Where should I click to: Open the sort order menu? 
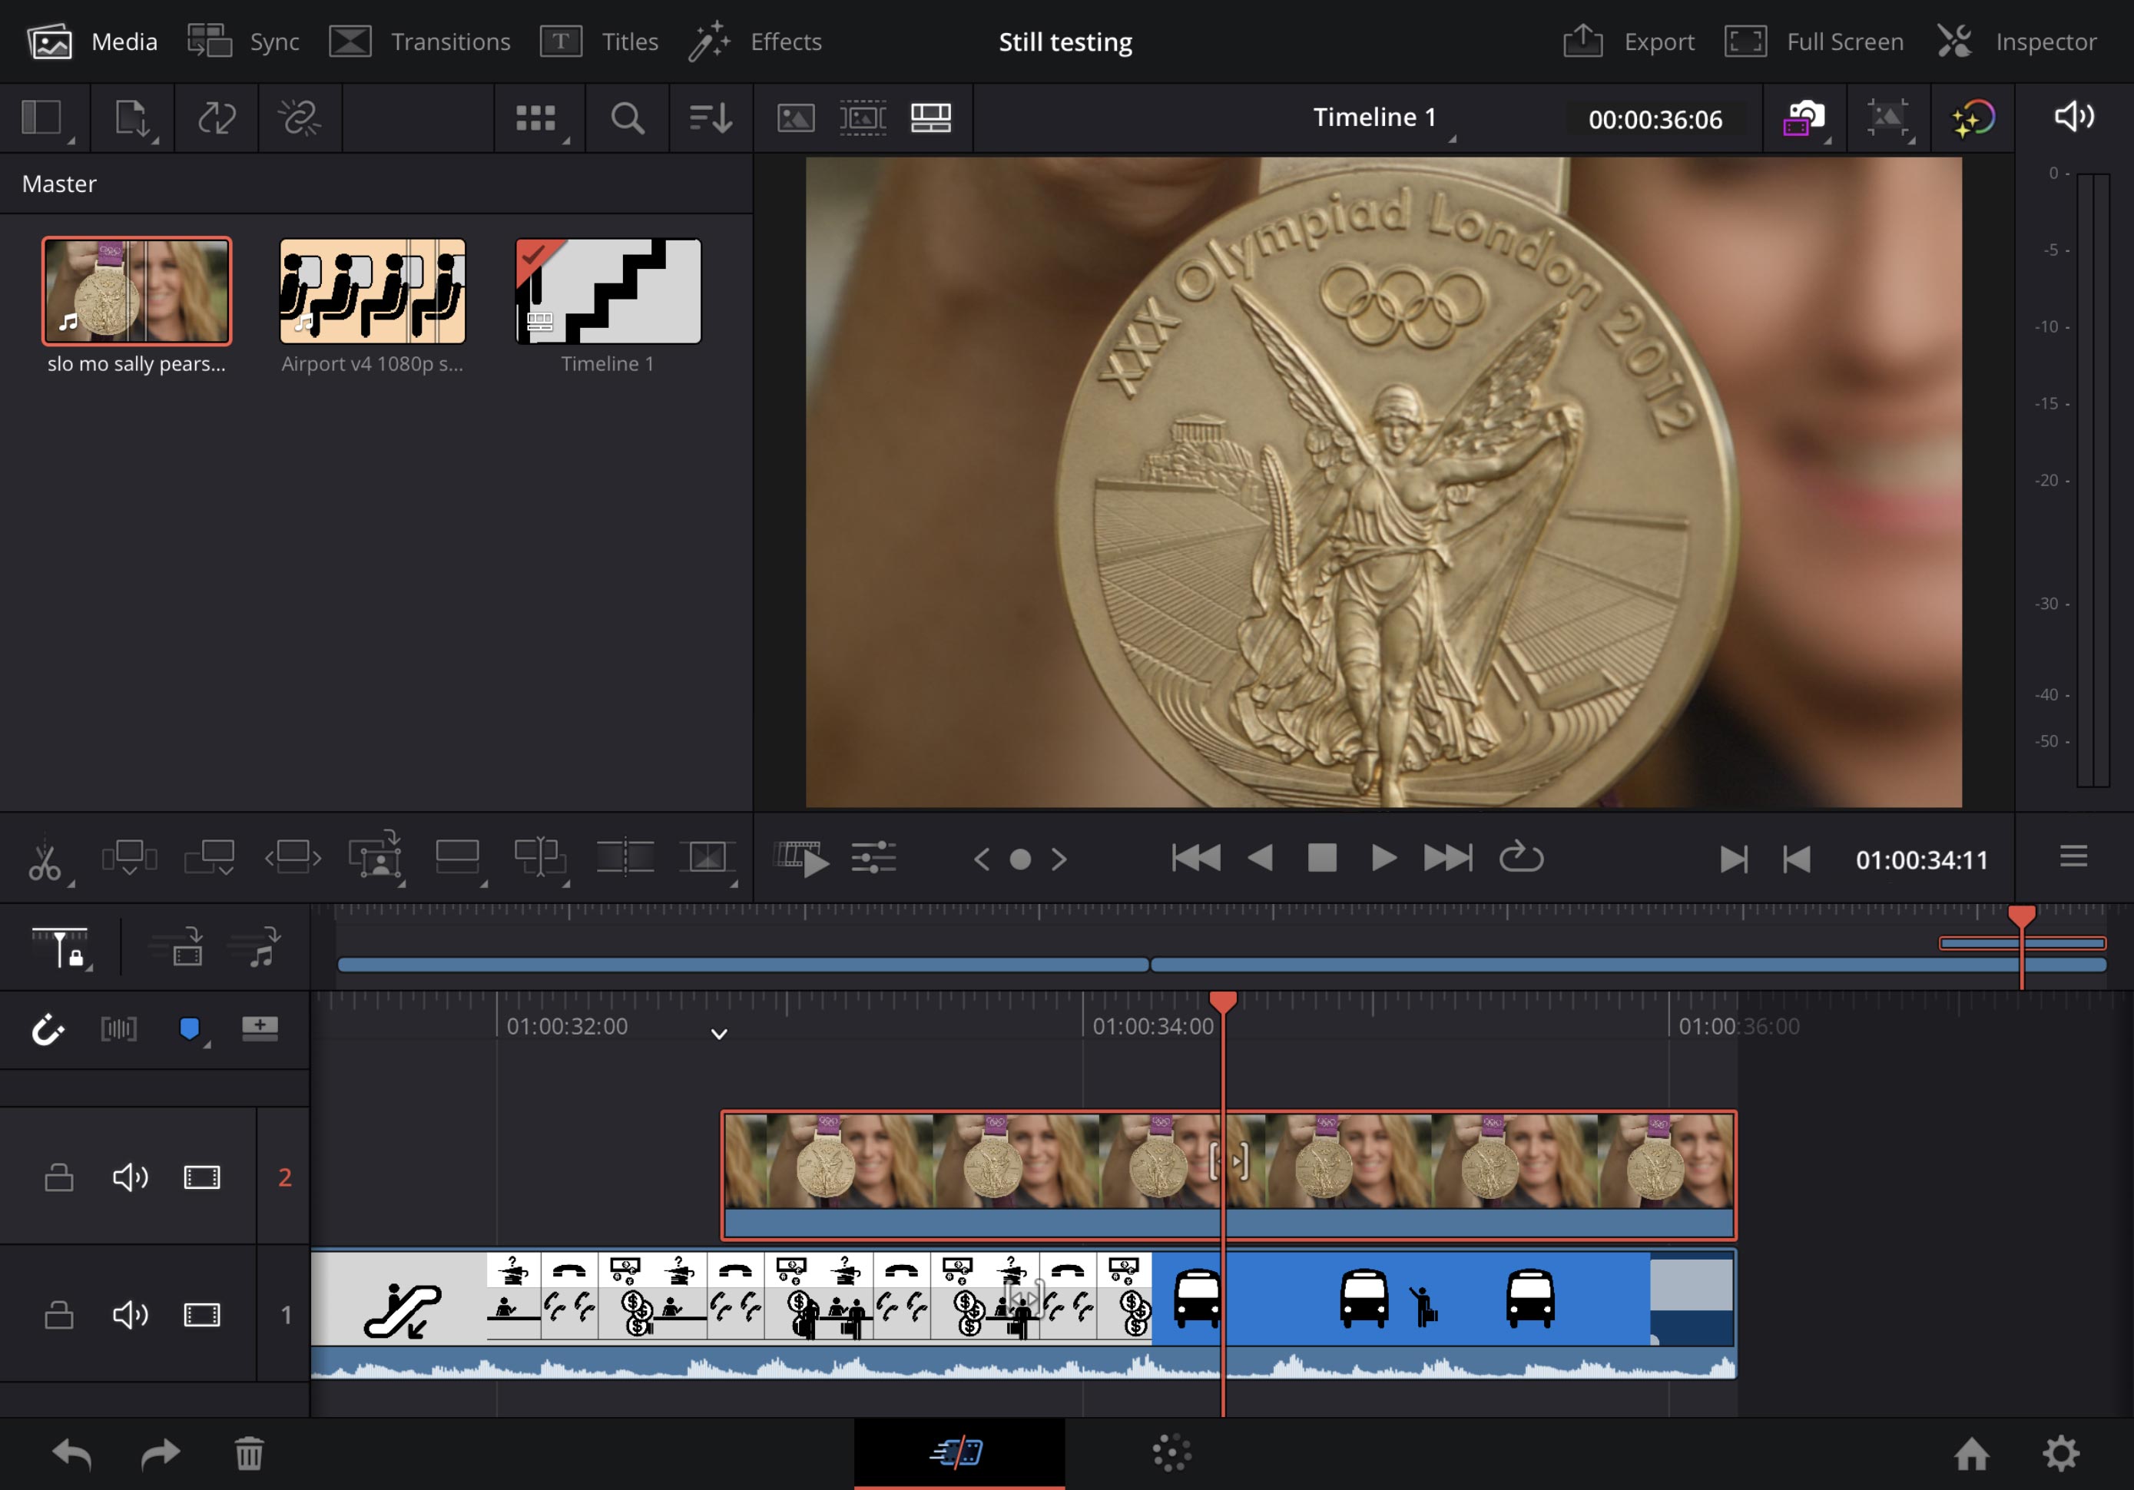click(711, 118)
